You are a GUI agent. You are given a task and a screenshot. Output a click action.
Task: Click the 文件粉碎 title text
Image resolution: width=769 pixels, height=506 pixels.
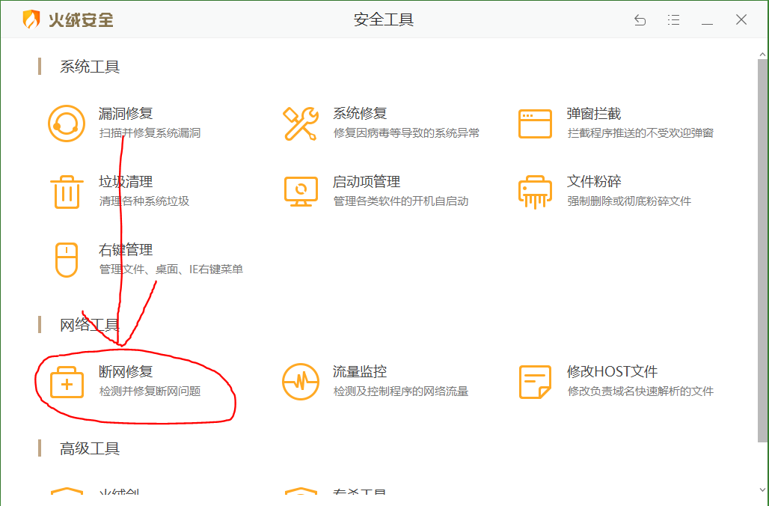tap(594, 182)
